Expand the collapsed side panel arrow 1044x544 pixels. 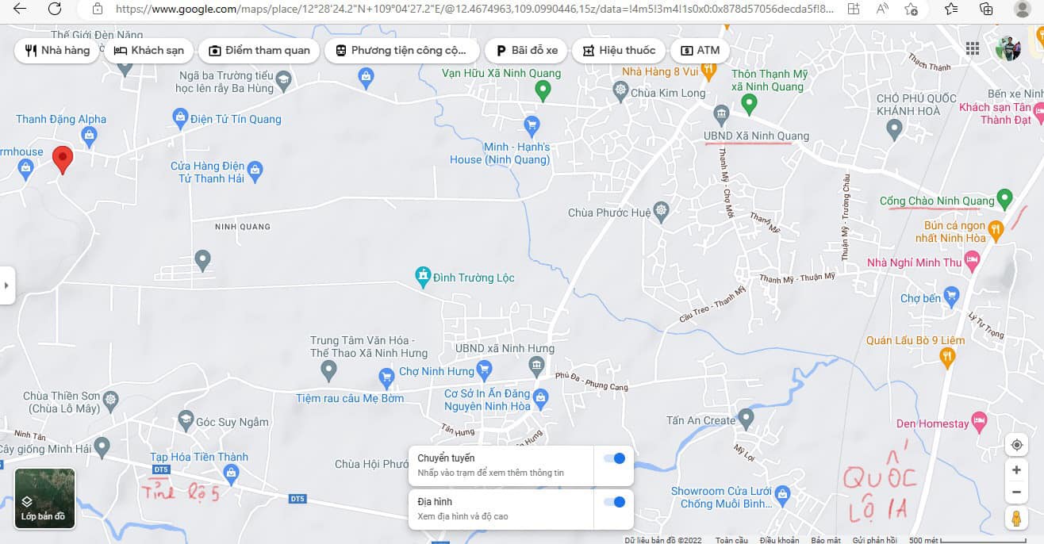(7, 285)
